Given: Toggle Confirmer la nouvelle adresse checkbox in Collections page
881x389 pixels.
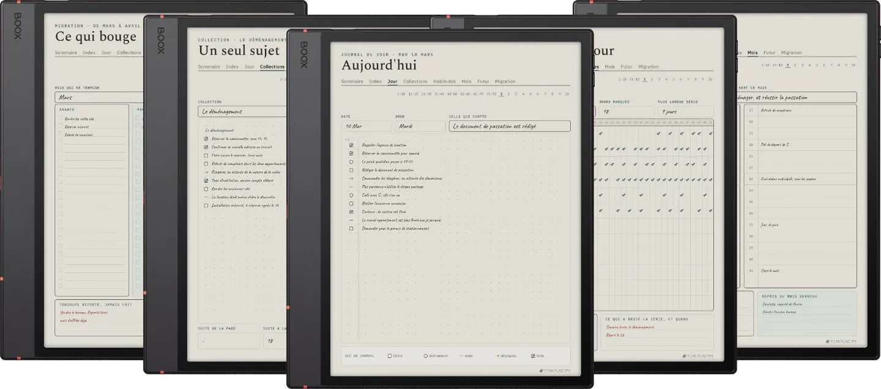Looking at the screenshot, I should 206,147.
